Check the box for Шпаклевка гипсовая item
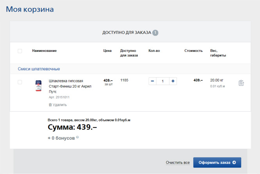The image size is (260, 174). 20,82
